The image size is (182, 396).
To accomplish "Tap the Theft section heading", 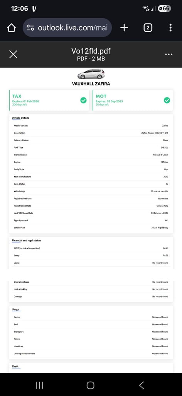I will pos(15,367).
